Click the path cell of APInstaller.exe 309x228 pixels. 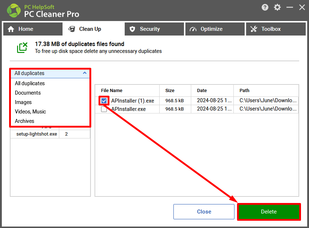(x=266, y=109)
